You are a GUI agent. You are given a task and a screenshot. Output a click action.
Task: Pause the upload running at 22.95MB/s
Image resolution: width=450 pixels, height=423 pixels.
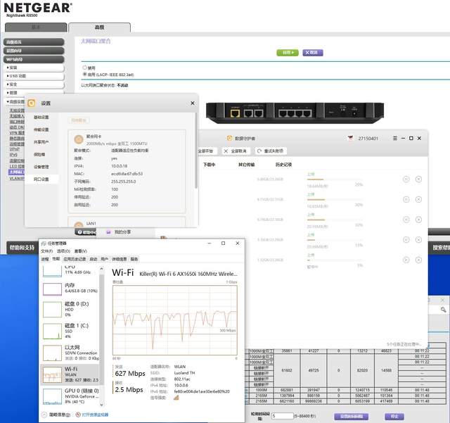click(x=406, y=220)
